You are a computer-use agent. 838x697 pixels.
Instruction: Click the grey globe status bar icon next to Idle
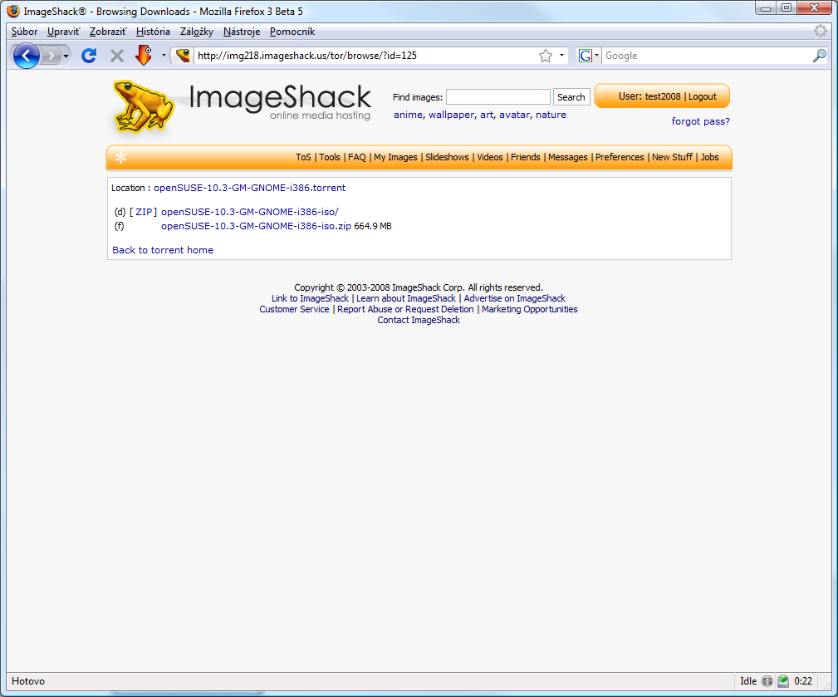767,681
